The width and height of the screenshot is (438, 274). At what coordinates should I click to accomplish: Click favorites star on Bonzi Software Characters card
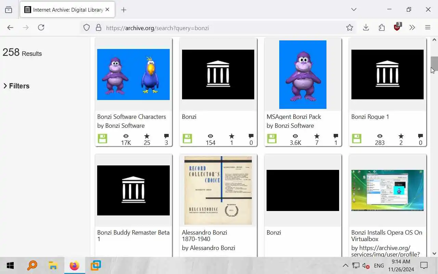(147, 136)
